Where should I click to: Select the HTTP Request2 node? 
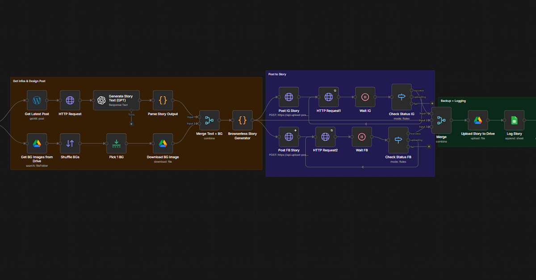coord(325,137)
